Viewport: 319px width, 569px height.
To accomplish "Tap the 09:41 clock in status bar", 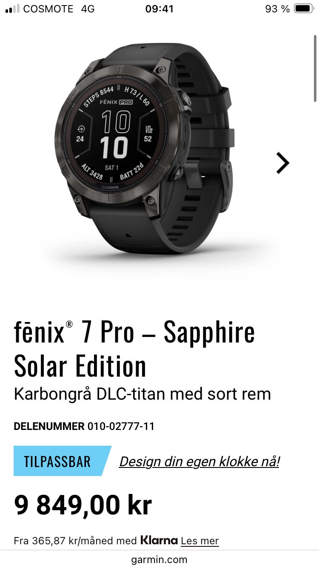I will (159, 9).
